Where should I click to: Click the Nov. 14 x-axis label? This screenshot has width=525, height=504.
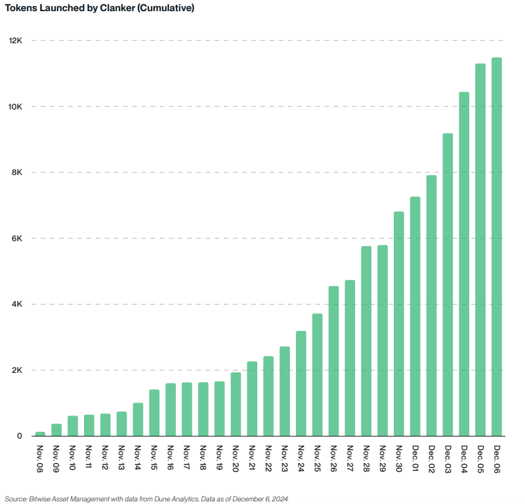pos(138,457)
